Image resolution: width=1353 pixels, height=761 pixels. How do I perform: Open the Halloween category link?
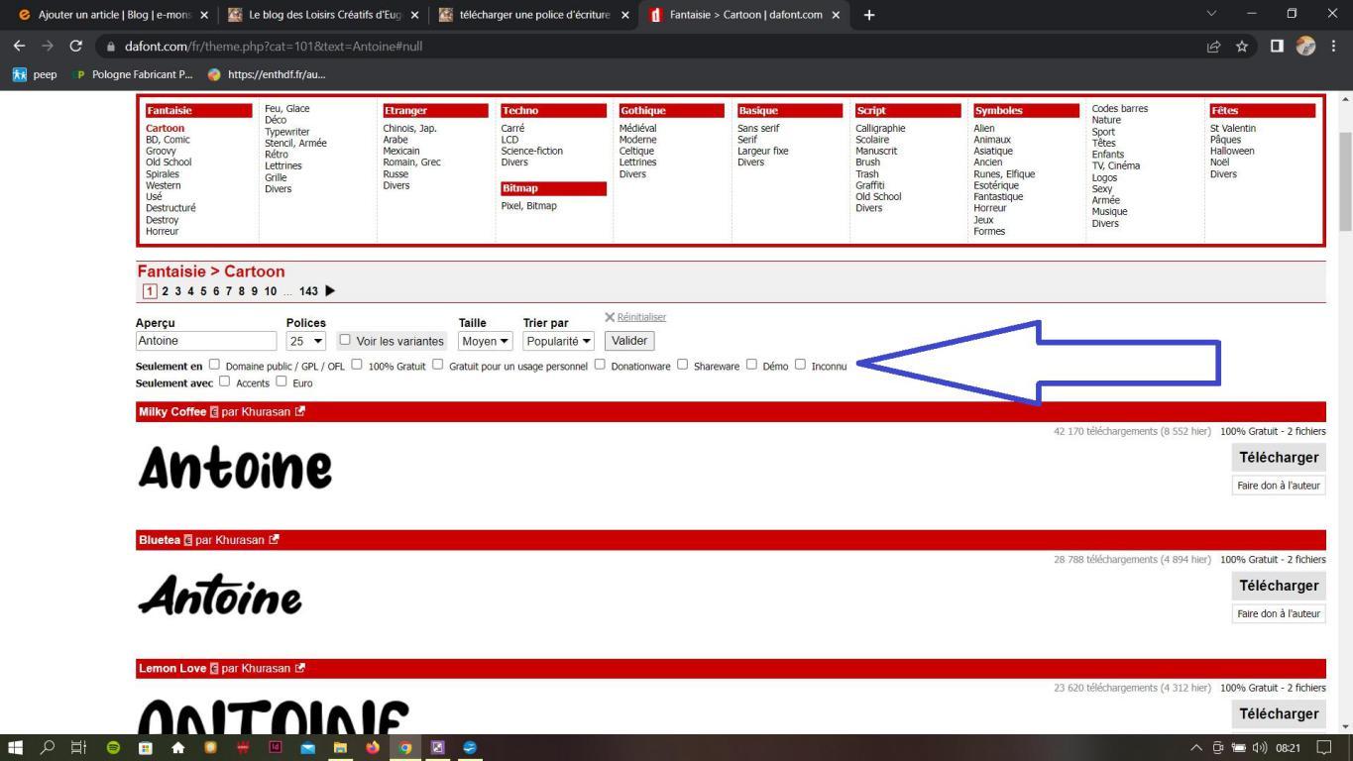[1232, 151]
